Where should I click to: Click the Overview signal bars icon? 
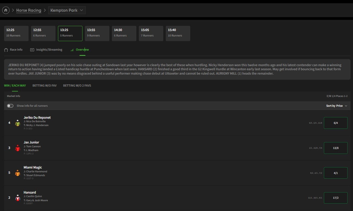(x=72, y=50)
